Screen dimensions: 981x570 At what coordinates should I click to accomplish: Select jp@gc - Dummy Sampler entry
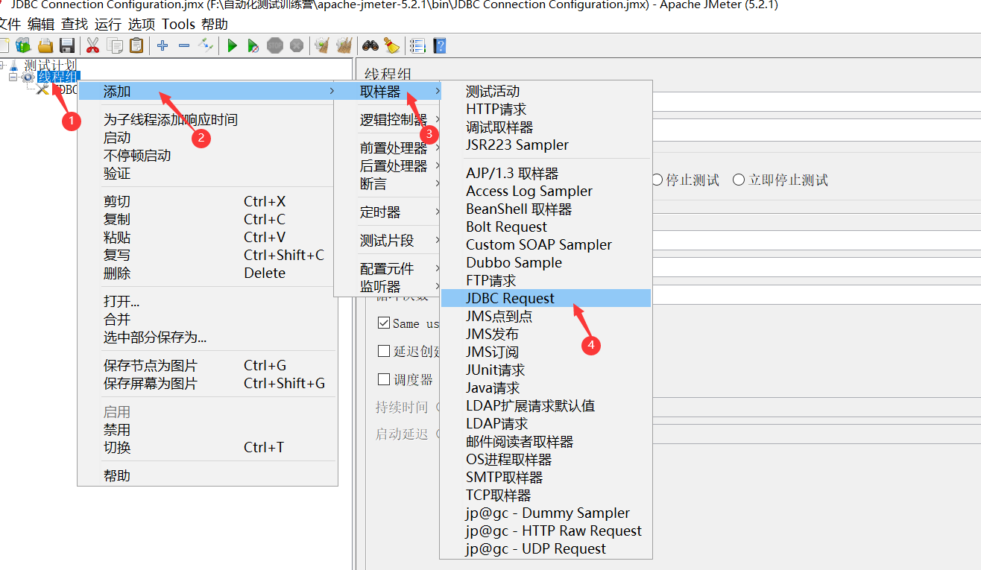point(546,513)
